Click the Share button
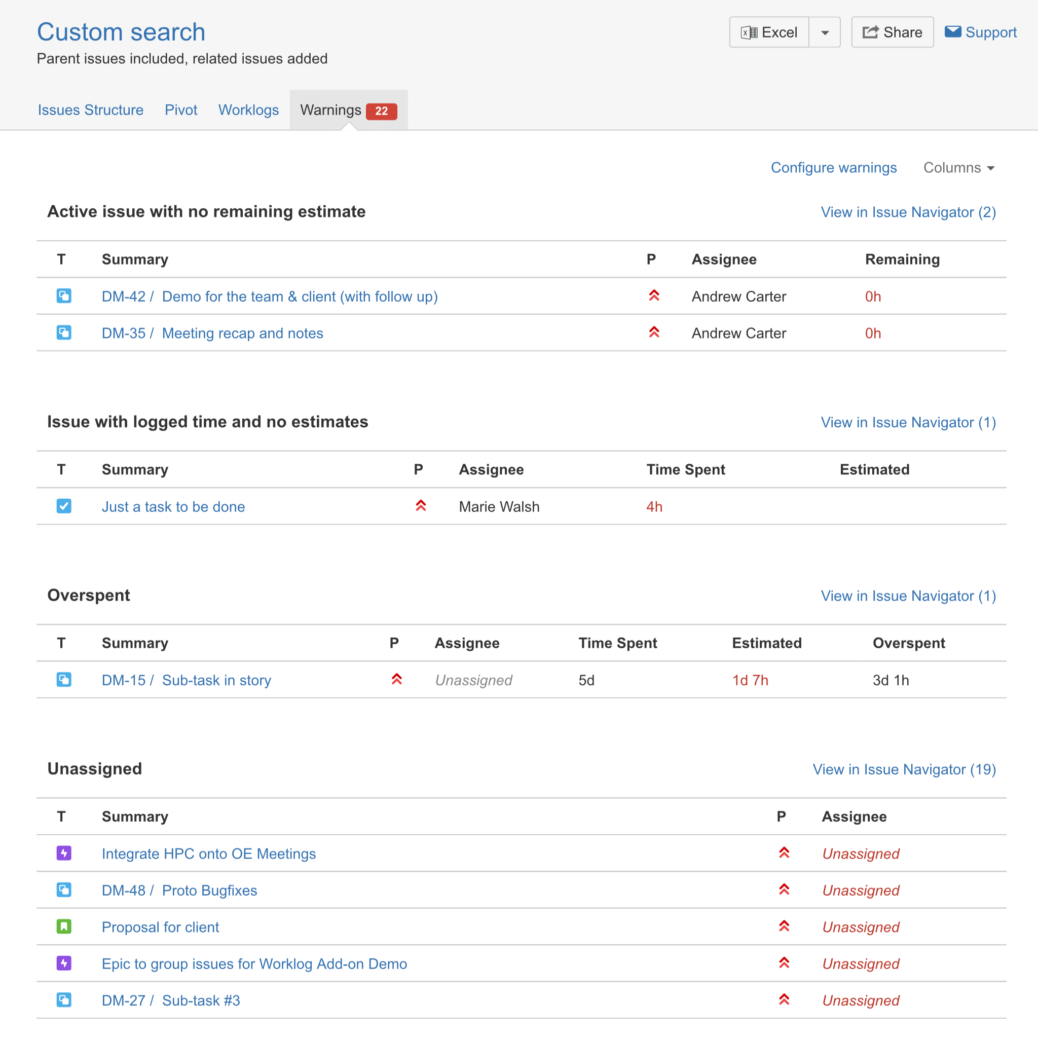The image size is (1038, 1038). point(893,32)
